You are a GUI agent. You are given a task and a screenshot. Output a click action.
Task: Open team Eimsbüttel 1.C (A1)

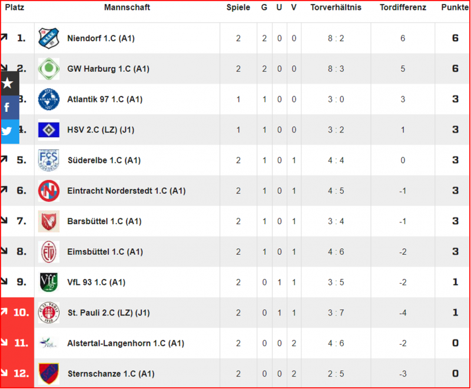[x=105, y=251]
